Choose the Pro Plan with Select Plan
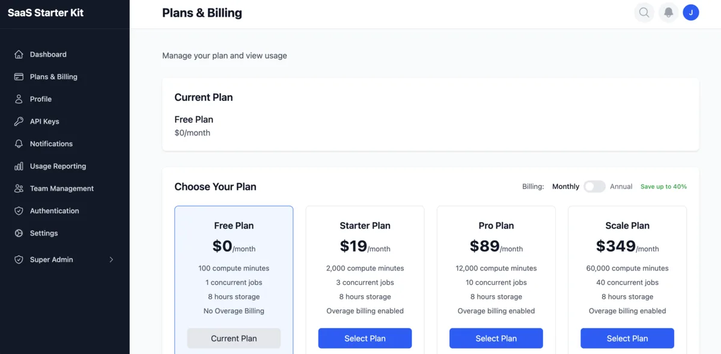721x354 pixels. 496,338
